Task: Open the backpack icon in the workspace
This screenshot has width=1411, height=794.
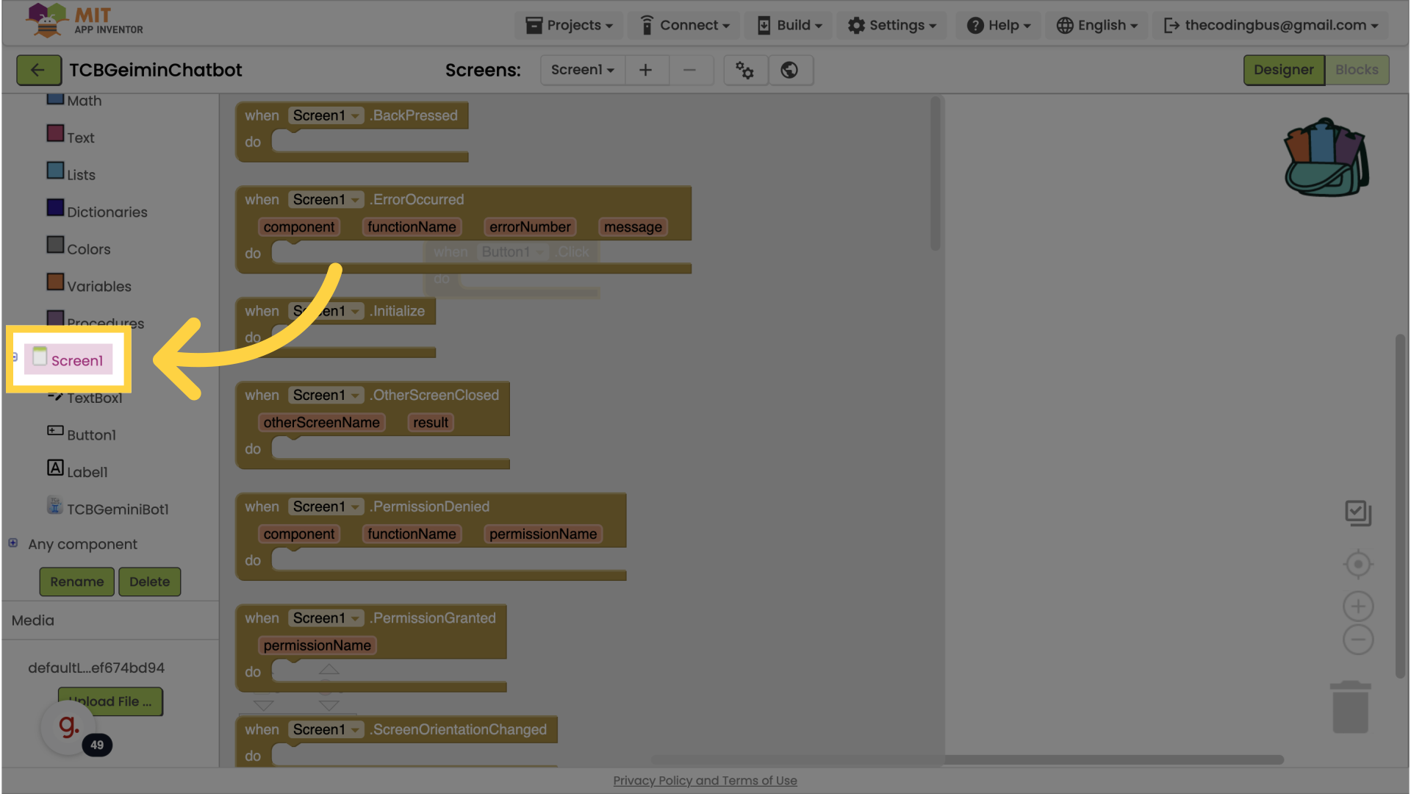Action: (1326, 158)
